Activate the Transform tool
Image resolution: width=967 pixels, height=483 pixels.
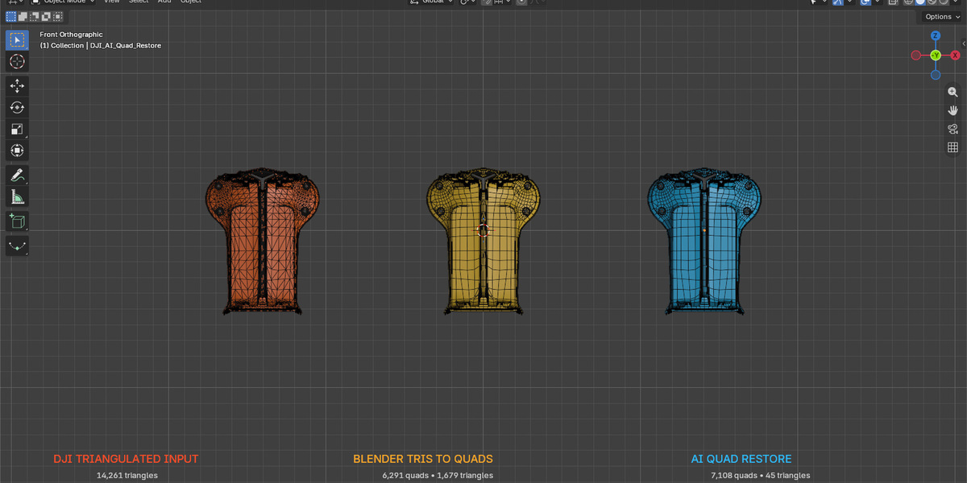(x=17, y=150)
